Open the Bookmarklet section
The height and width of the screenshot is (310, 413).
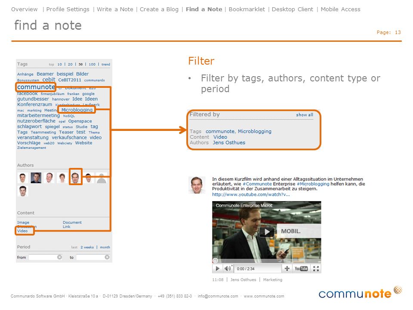(x=247, y=9)
